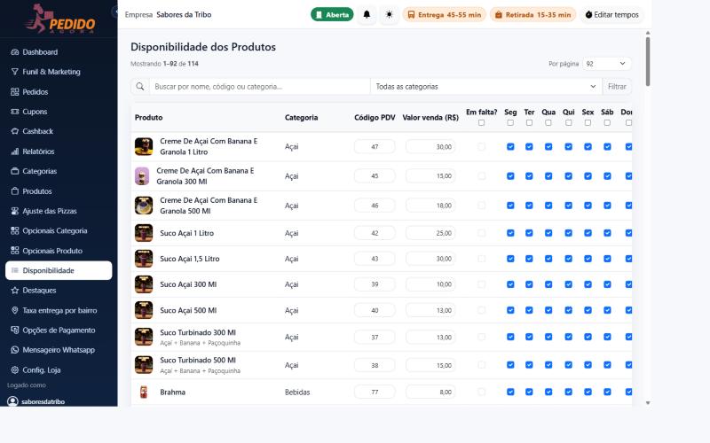
Task: Click the Entrega 45-55 min badge
Action: pos(445,14)
